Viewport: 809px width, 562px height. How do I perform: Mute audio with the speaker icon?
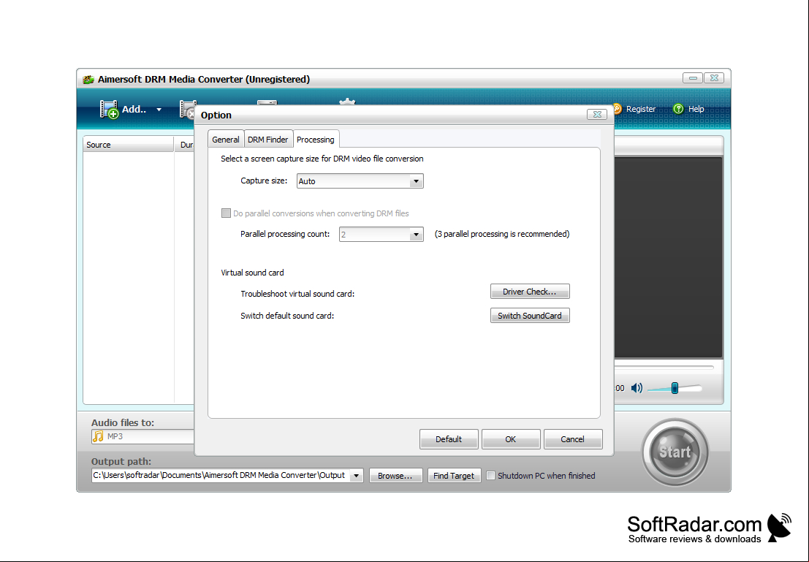637,388
